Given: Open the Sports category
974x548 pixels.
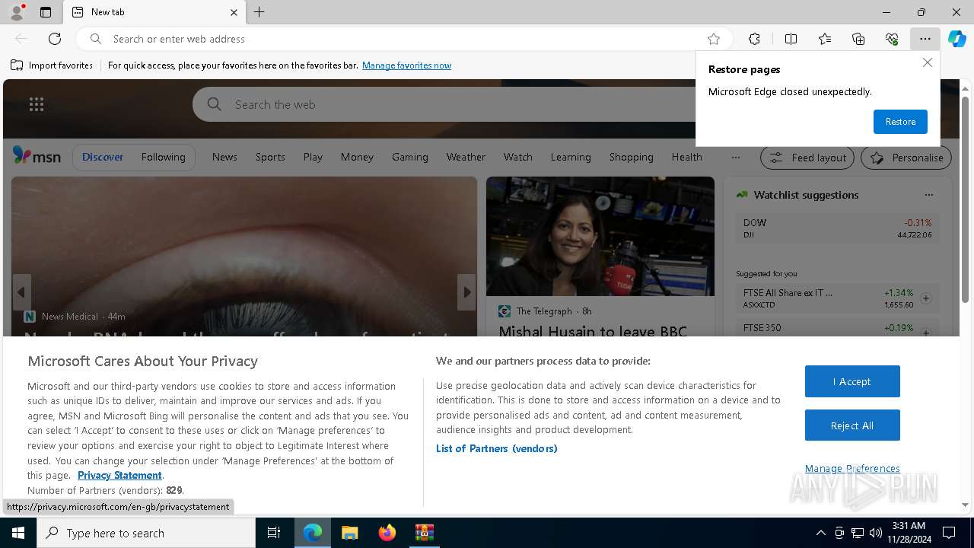Looking at the screenshot, I should coord(270,157).
